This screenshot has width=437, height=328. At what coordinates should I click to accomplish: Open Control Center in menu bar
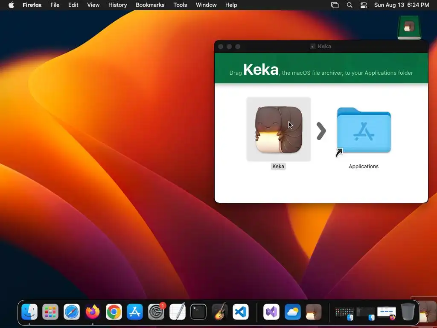pyautogui.click(x=364, y=5)
